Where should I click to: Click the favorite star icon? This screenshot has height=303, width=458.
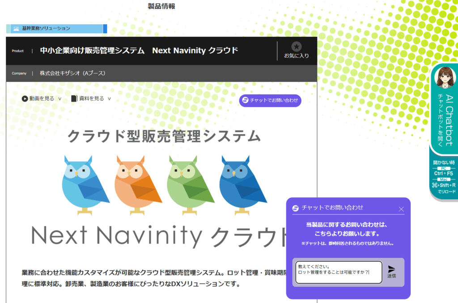(x=297, y=47)
